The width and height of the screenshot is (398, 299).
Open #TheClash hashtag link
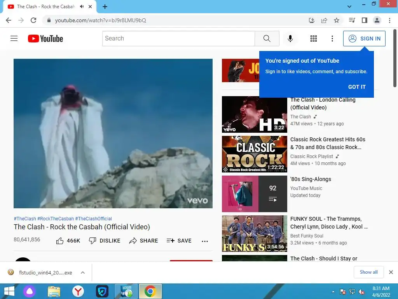click(x=25, y=219)
